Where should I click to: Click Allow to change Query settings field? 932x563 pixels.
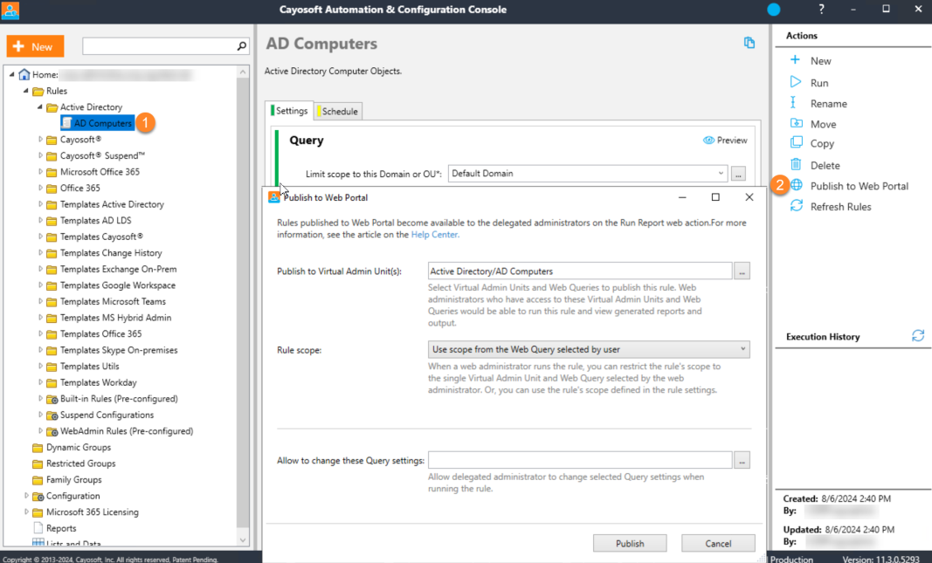(580, 460)
